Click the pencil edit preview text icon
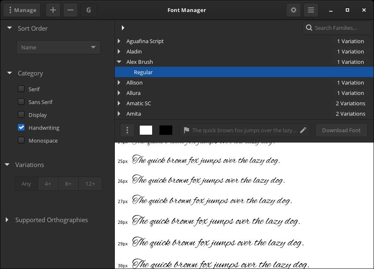Viewport: 374px width, 269px height. (303, 130)
